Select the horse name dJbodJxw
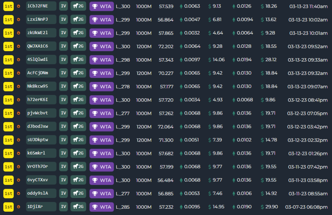The image size is (332, 215). (40, 126)
